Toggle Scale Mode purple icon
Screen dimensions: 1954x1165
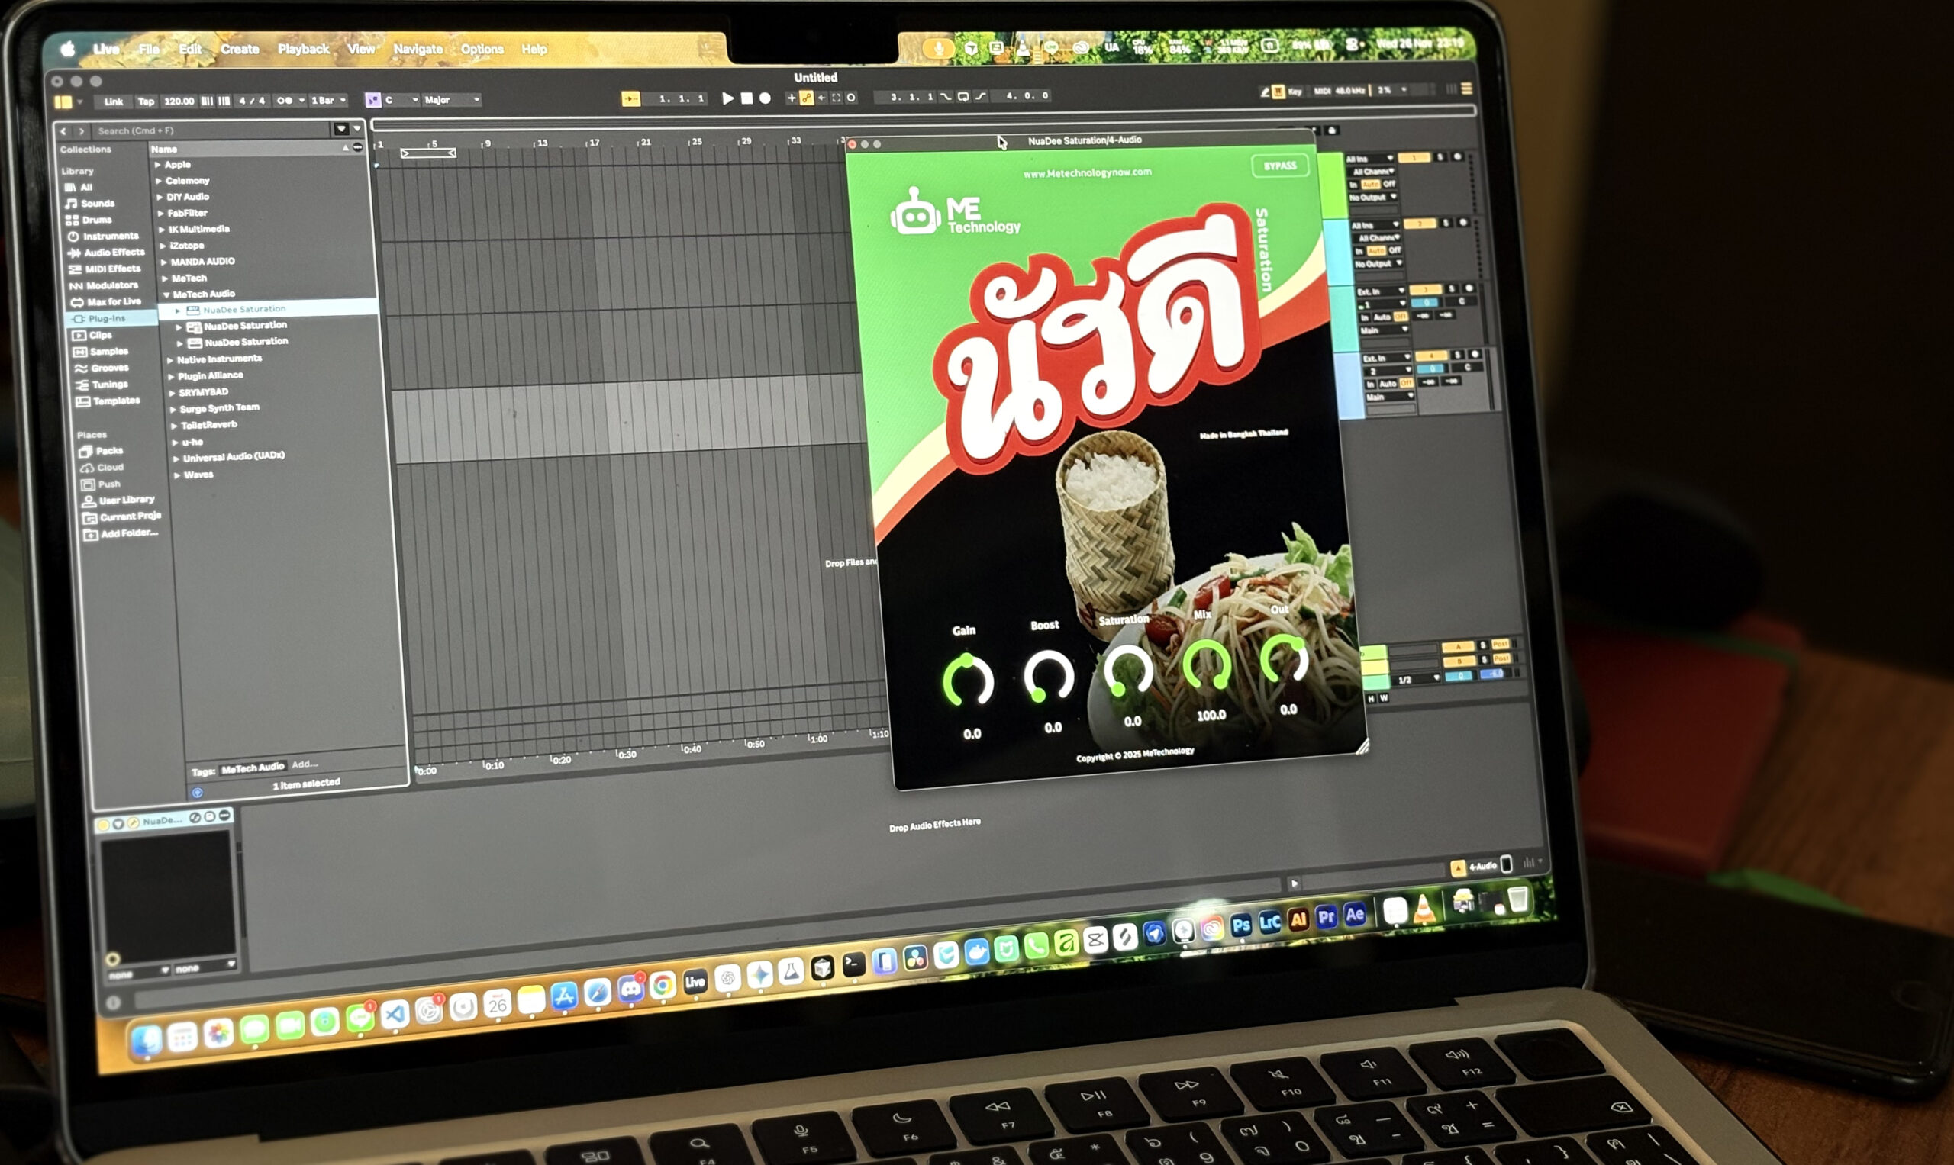click(x=373, y=100)
